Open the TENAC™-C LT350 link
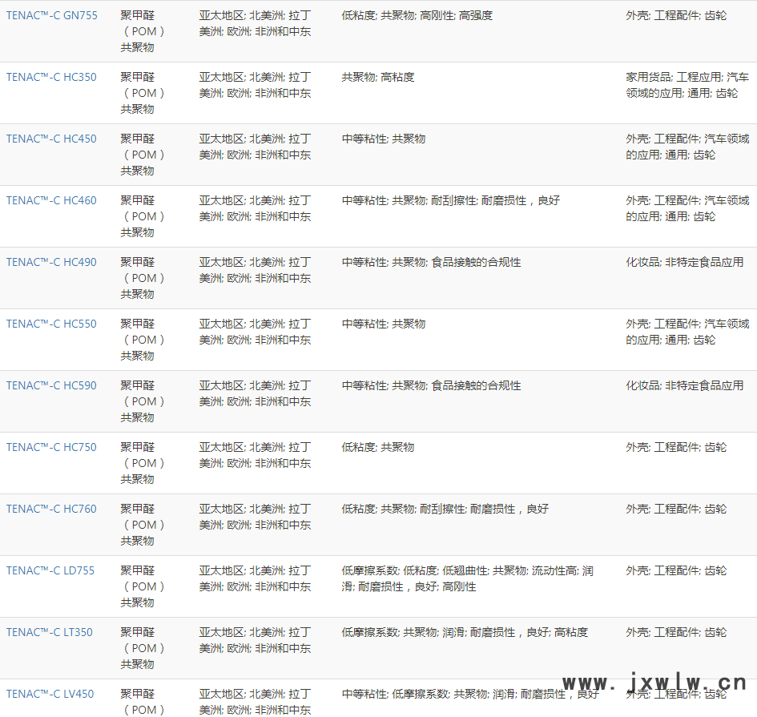 (x=50, y=632)
